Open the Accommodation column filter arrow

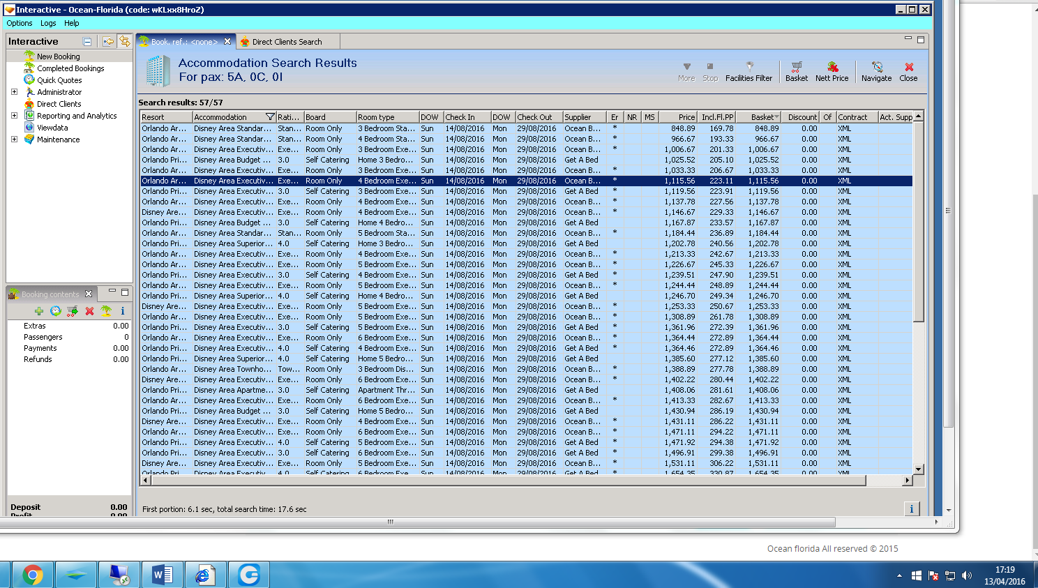click(x=270, y=116)
